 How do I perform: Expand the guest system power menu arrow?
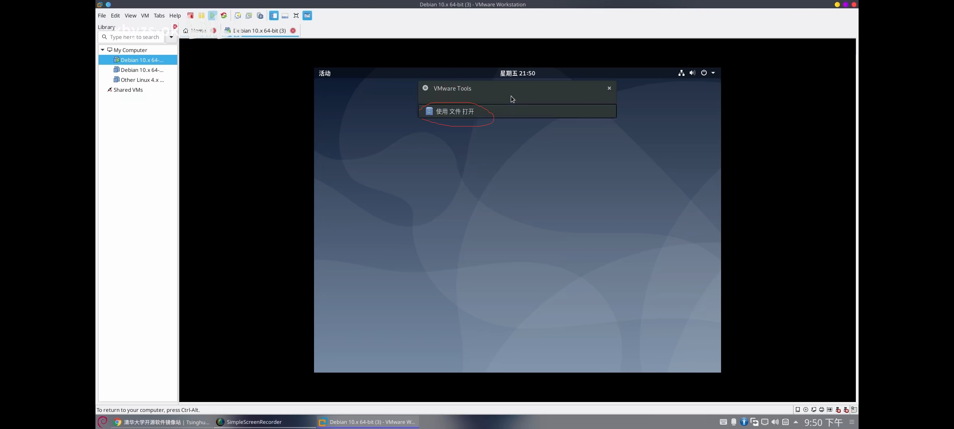coord(713,73)
